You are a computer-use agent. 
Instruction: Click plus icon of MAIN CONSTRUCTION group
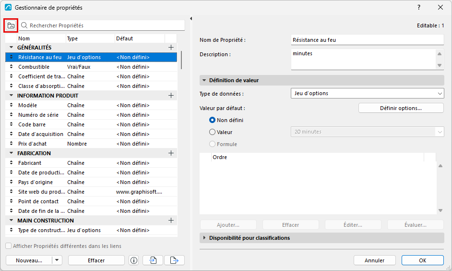click(171, 221)
